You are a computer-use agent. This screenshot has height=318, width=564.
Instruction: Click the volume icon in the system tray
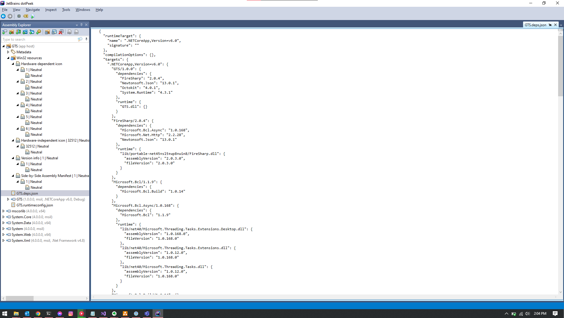click(x=527, y=314)
